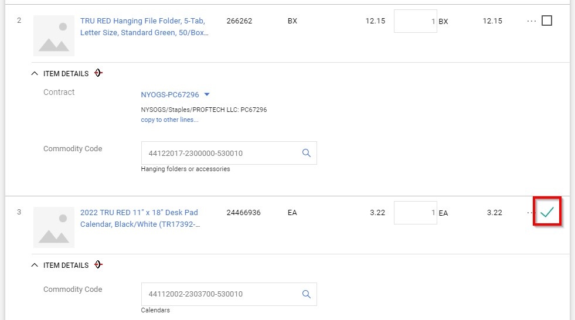The width and height of the screenshot is (575, 320).
Task: Open more options ellipsis for desk pad calendar
Action: [x=529, y=213]
